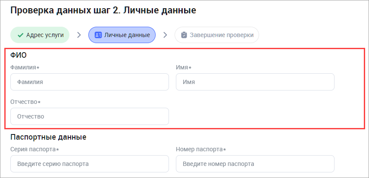Focus the Отчество input field
369x178 pixels.
click(x=89, y=116)
